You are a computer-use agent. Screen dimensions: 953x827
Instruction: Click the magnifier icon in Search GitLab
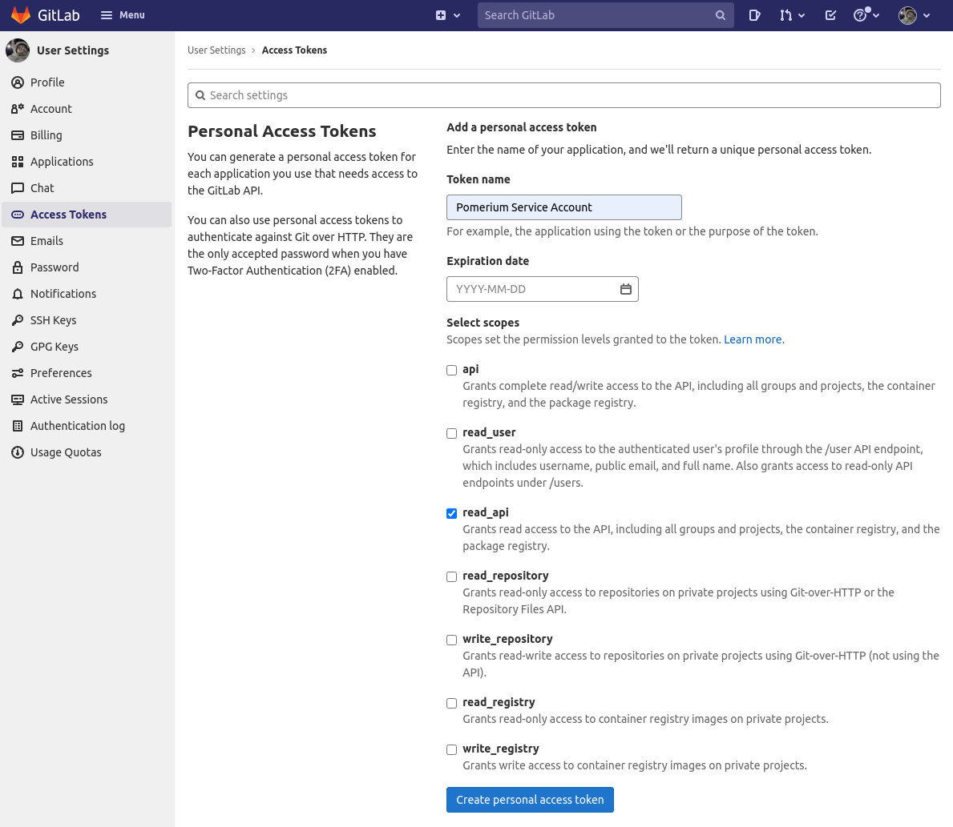click(721, 16)
